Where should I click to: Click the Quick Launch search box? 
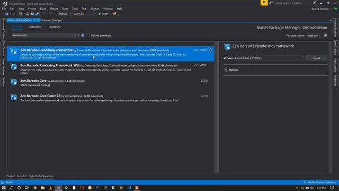click(x=293, y=3)
